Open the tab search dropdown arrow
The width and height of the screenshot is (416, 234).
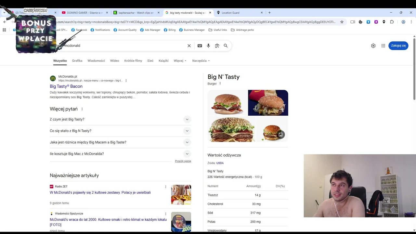(4, 13)
